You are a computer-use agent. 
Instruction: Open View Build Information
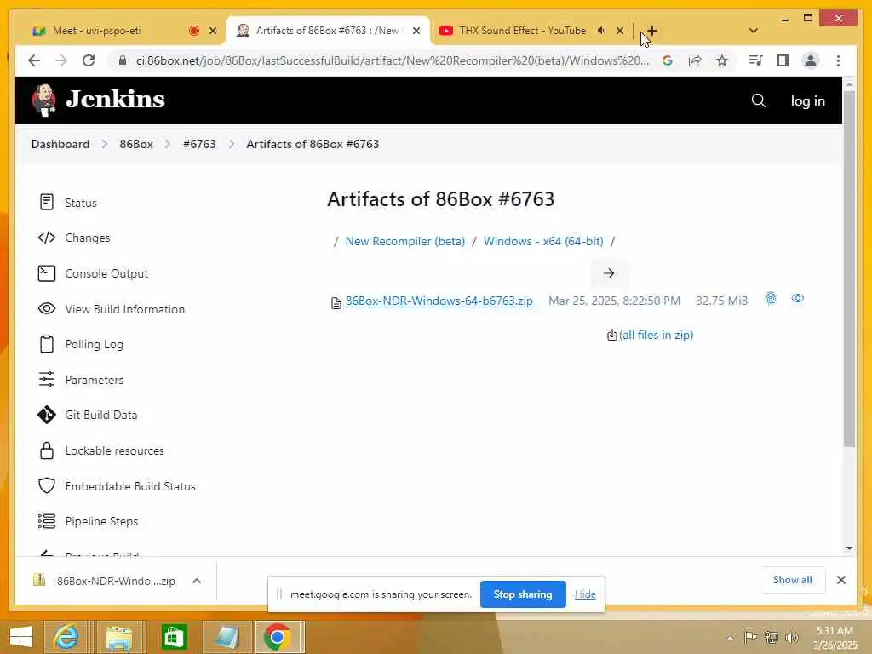(124, 309)
